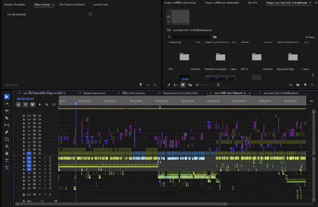Select the Ripple Edit tool
The width and height of the screenshot is (318, 207).
point(7,111)
